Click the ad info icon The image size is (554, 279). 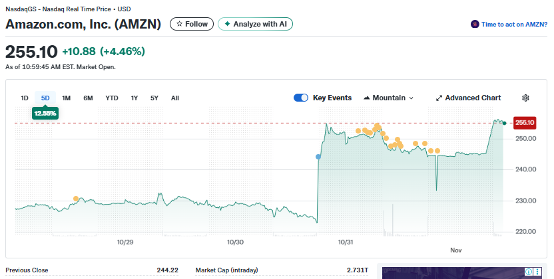click(x=528, y=271)
